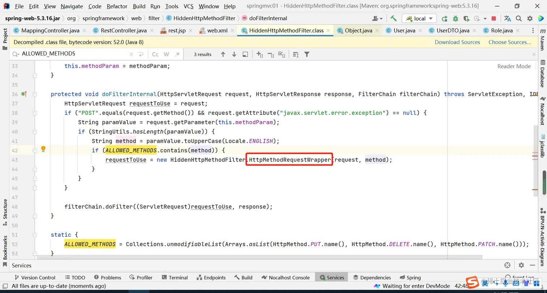The width and height of the screenshot is (547, 293).
Task: Click in the ALLOWED_METHODS search field
Action: click(74, 54)
